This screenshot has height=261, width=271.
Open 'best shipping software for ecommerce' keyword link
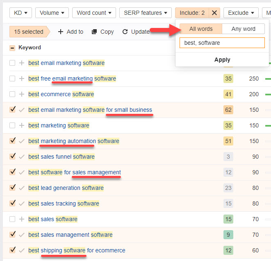(77, 250)
